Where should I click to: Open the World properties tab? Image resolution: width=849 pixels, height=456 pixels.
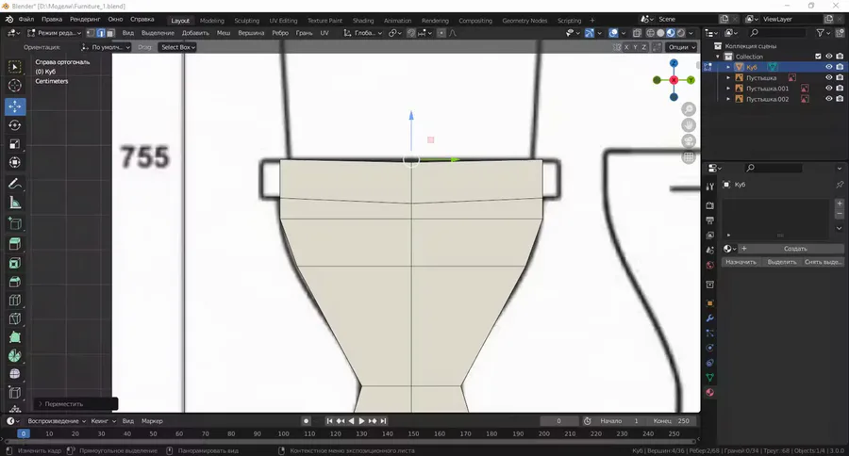pyautogui.click(x=709, y=265)
